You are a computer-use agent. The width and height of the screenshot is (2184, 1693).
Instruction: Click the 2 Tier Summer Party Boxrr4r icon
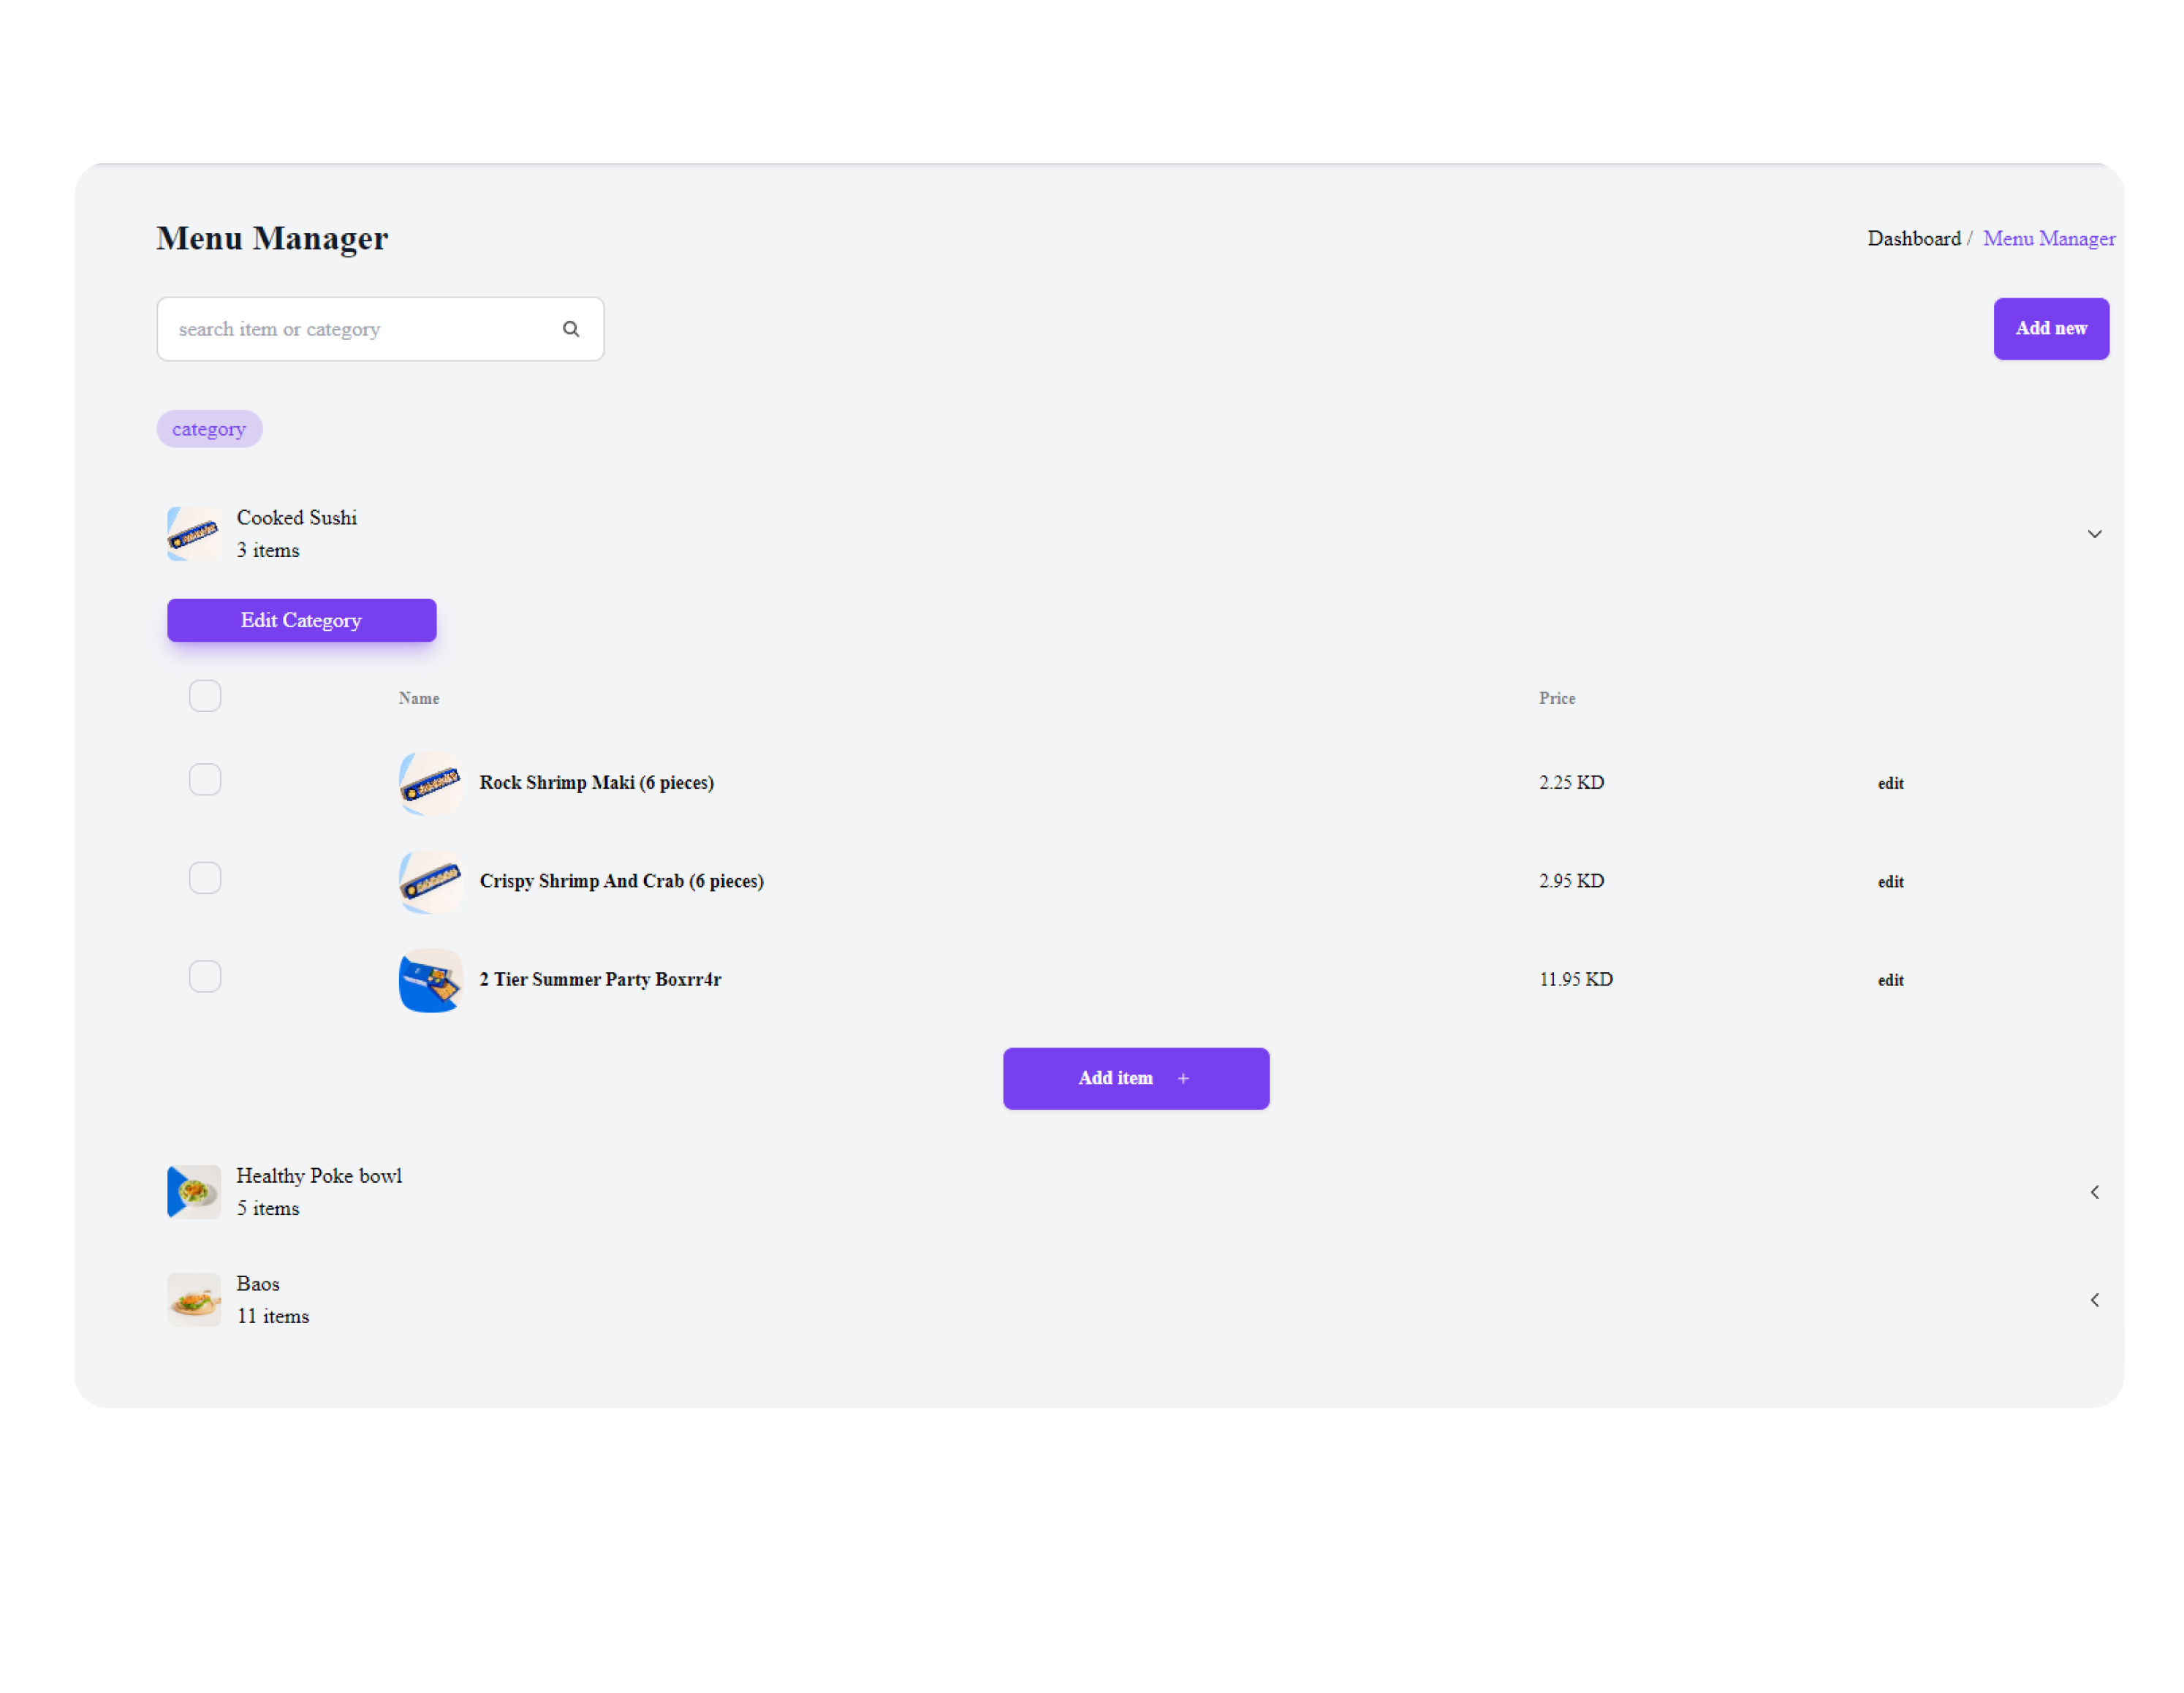tap(431, 980)
